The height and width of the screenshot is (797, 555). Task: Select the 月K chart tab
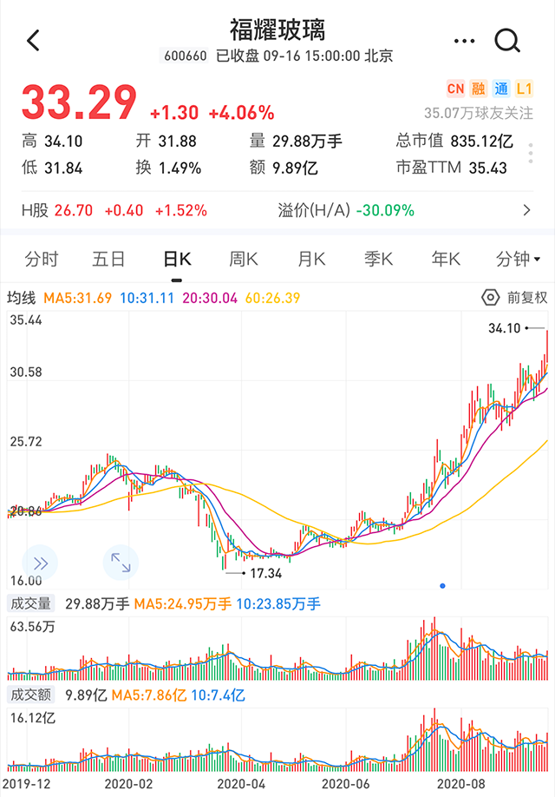point(311,260)
